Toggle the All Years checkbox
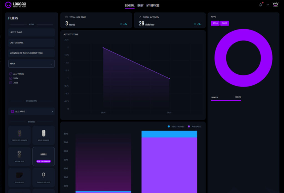The width and height of the screenshot is (284, 193). coord(11,74)
